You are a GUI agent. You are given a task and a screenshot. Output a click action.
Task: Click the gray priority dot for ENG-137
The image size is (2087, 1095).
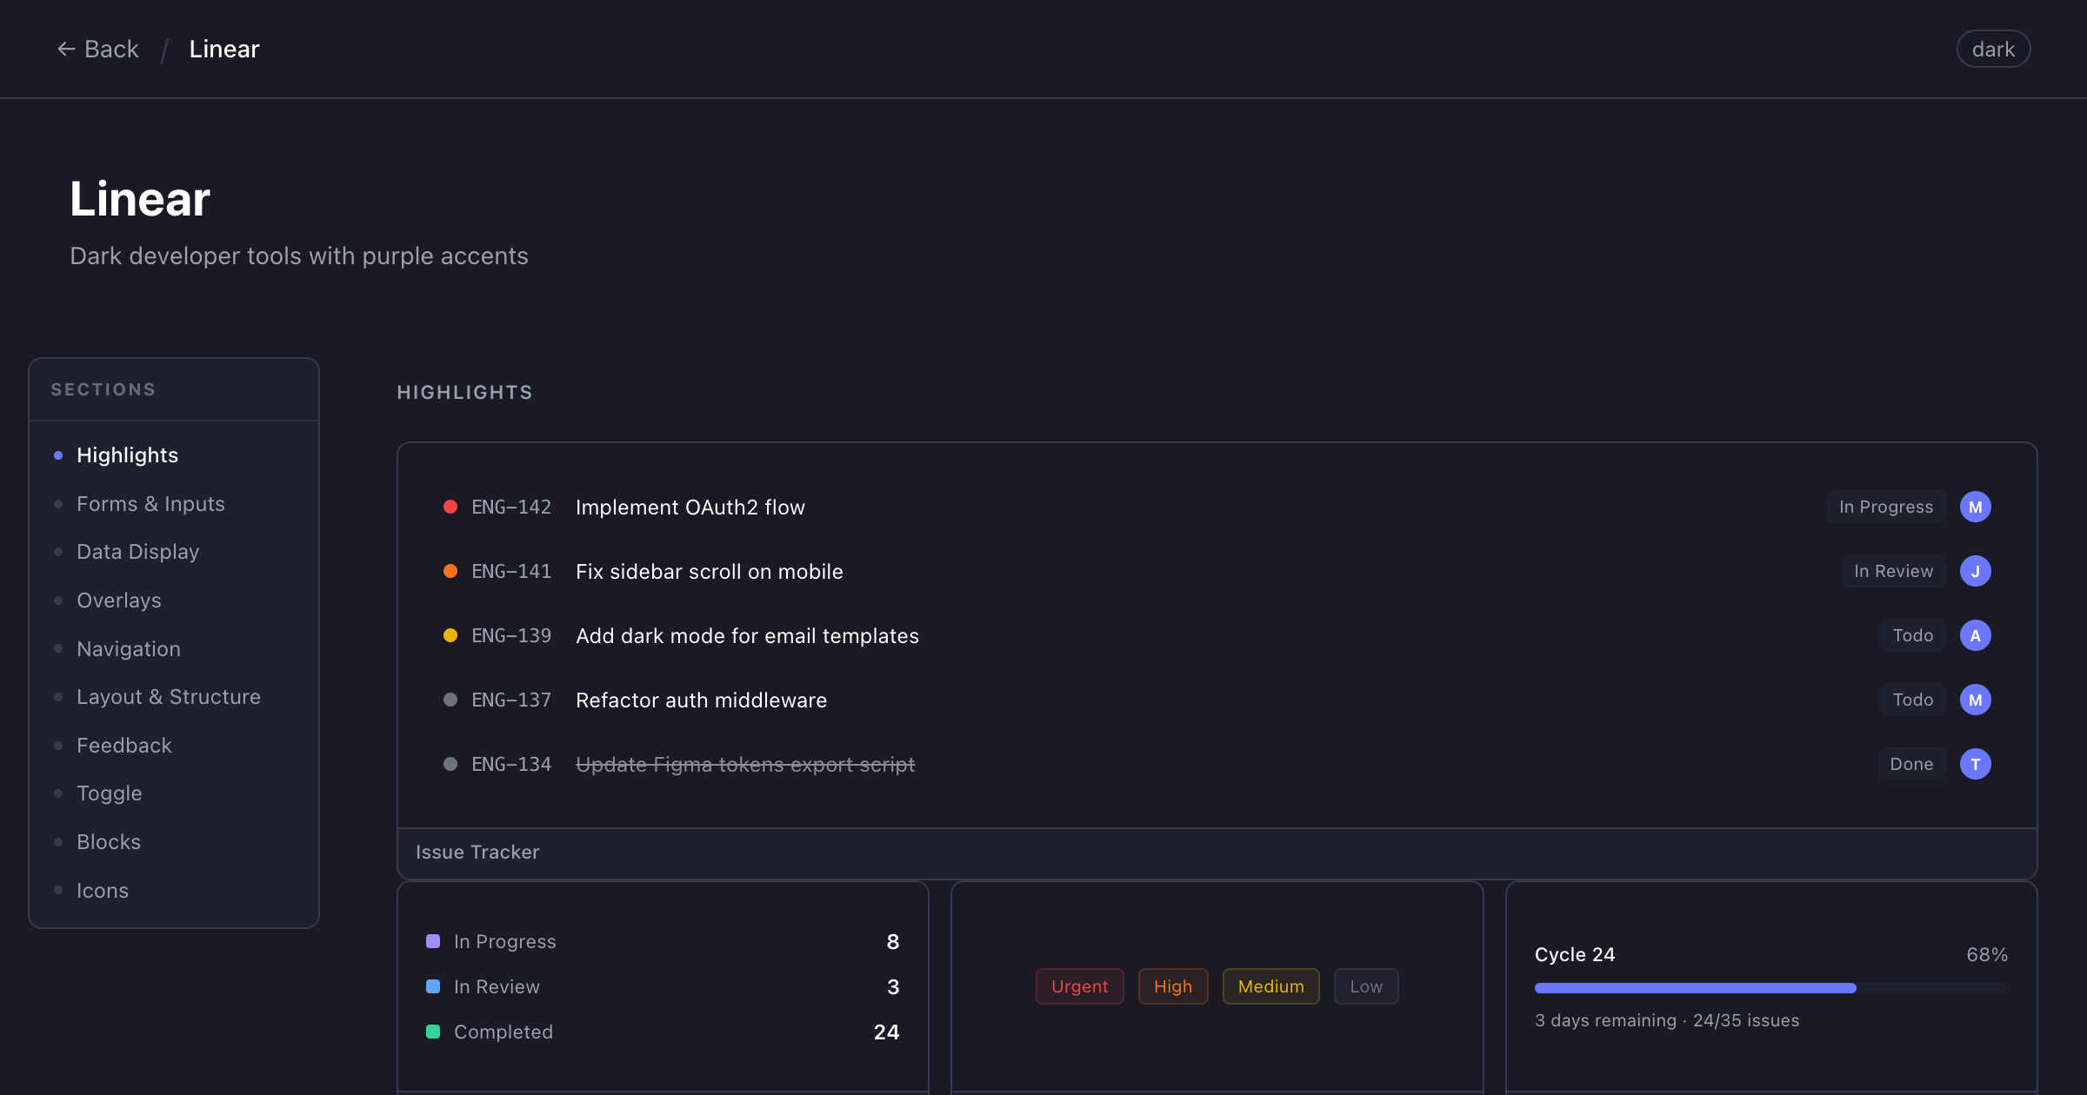pyautogui.click(x=450, y=700)
